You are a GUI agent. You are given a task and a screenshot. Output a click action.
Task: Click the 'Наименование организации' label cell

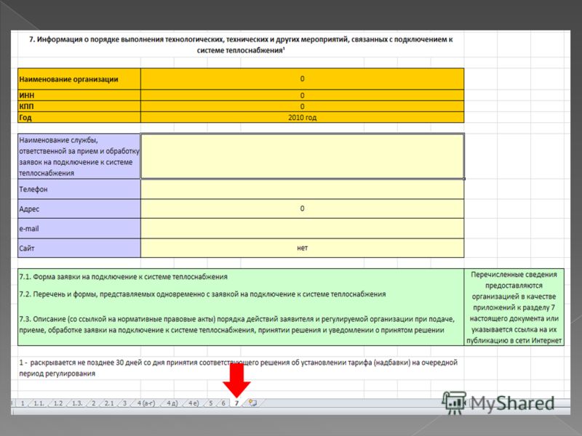[79, 79]
